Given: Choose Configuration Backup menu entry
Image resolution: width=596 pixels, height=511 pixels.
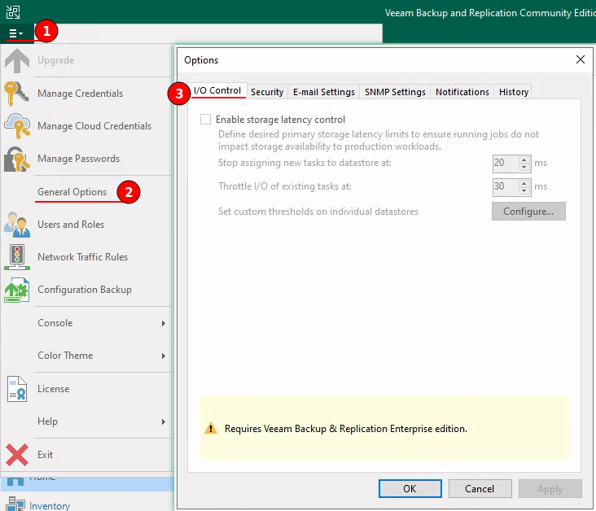Looking at the screenshot, I should pyautogui.click(x=85, y=290).
